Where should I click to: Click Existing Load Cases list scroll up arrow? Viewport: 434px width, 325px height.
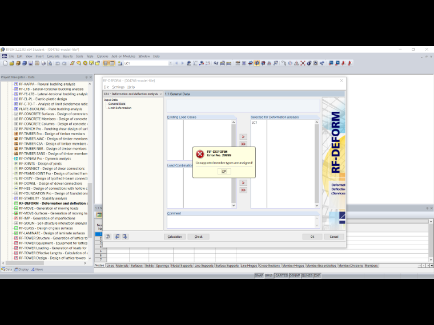(x=234, y=122)
